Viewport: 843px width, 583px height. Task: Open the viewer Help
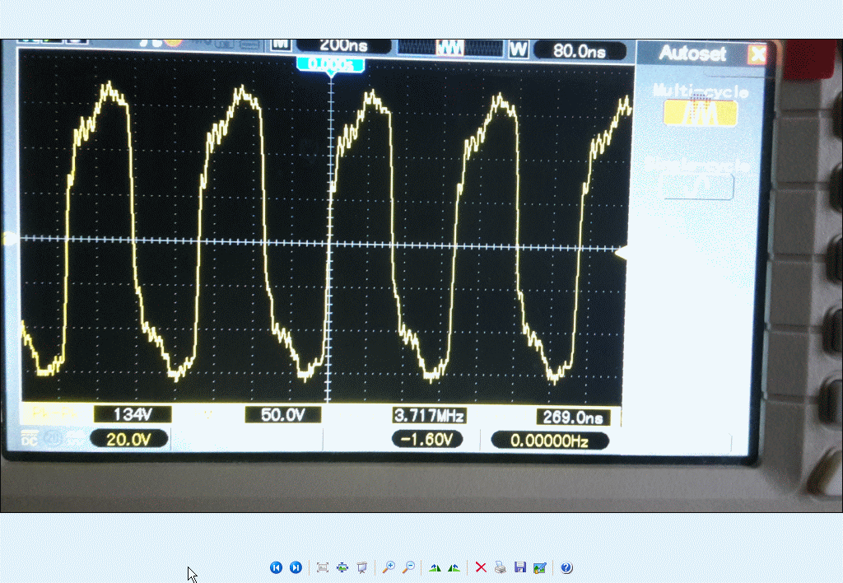coord(566,567)
